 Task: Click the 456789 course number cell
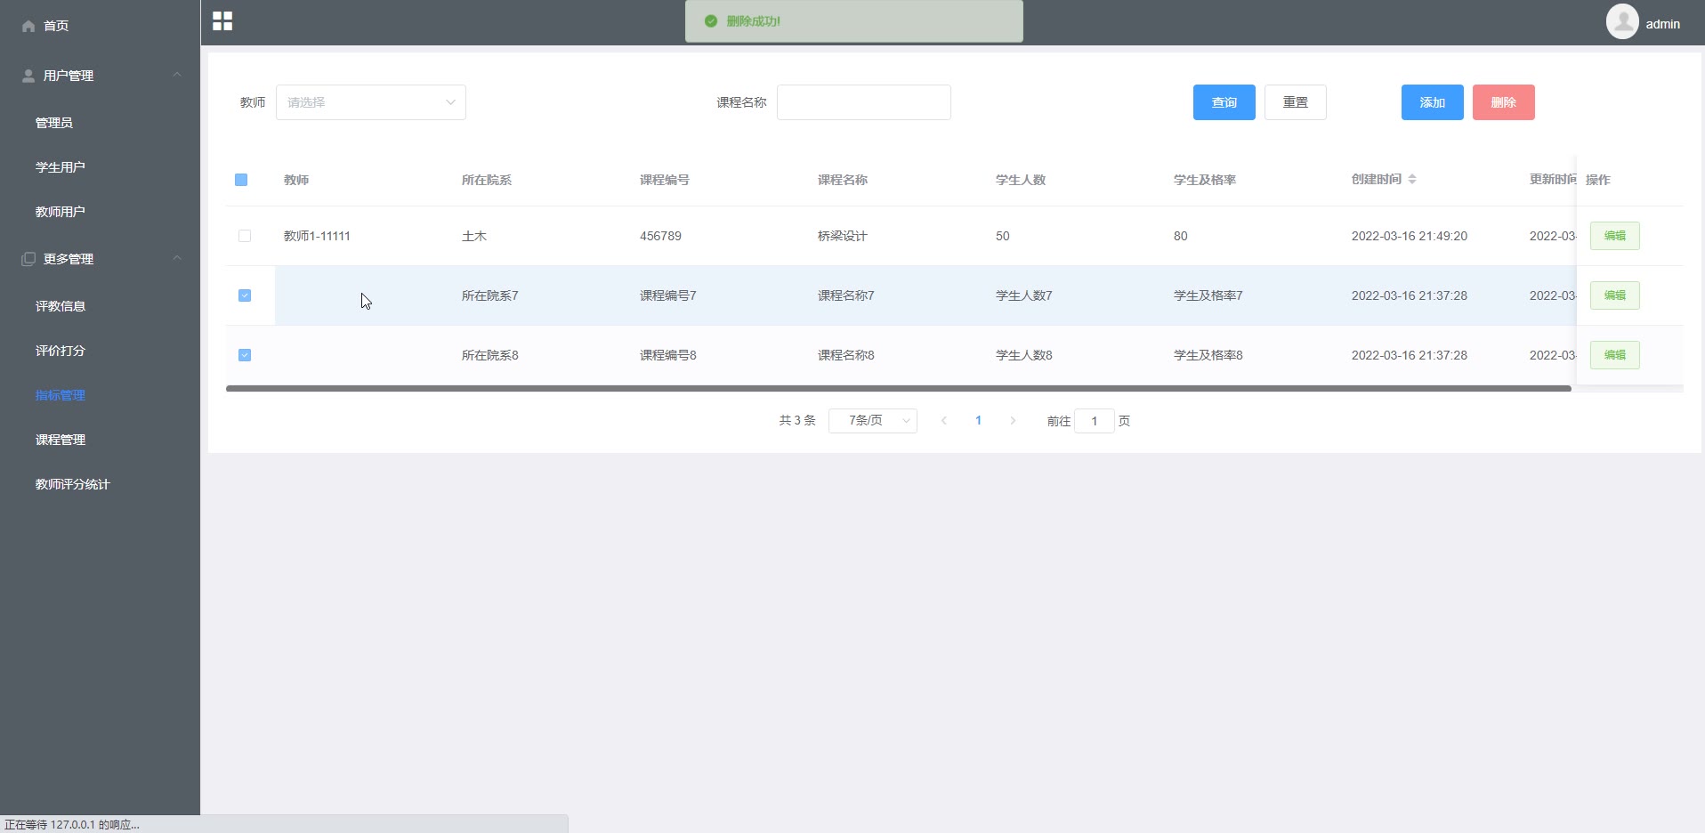[660, 236]
